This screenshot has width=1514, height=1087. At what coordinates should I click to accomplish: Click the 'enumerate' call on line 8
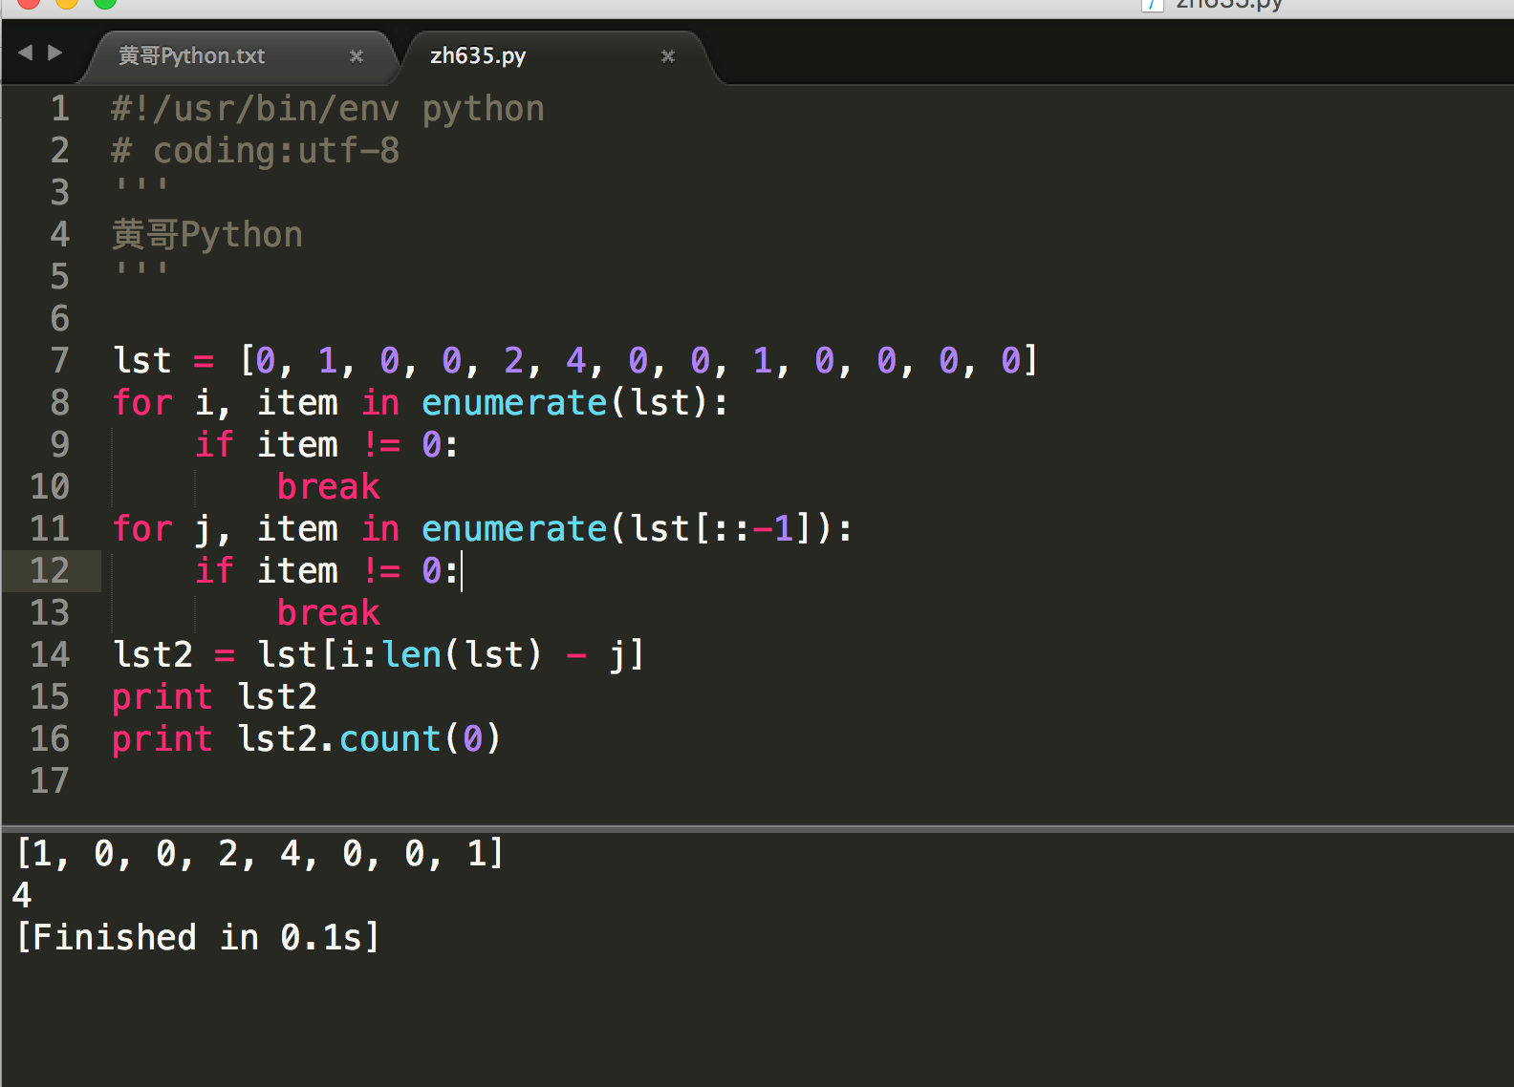point(514,402)
